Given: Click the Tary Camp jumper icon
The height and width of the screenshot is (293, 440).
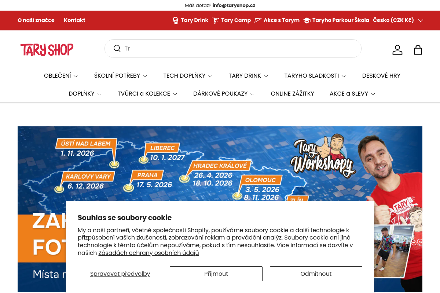Looking at the screenshot, I should [x=215, y=21].
